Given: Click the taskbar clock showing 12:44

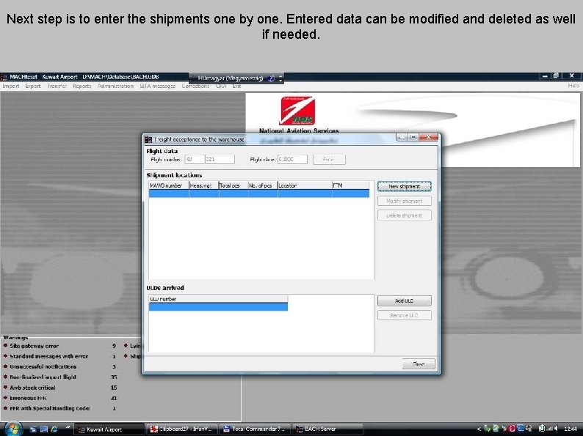Looking at the screenshot, I should (571, 429).
